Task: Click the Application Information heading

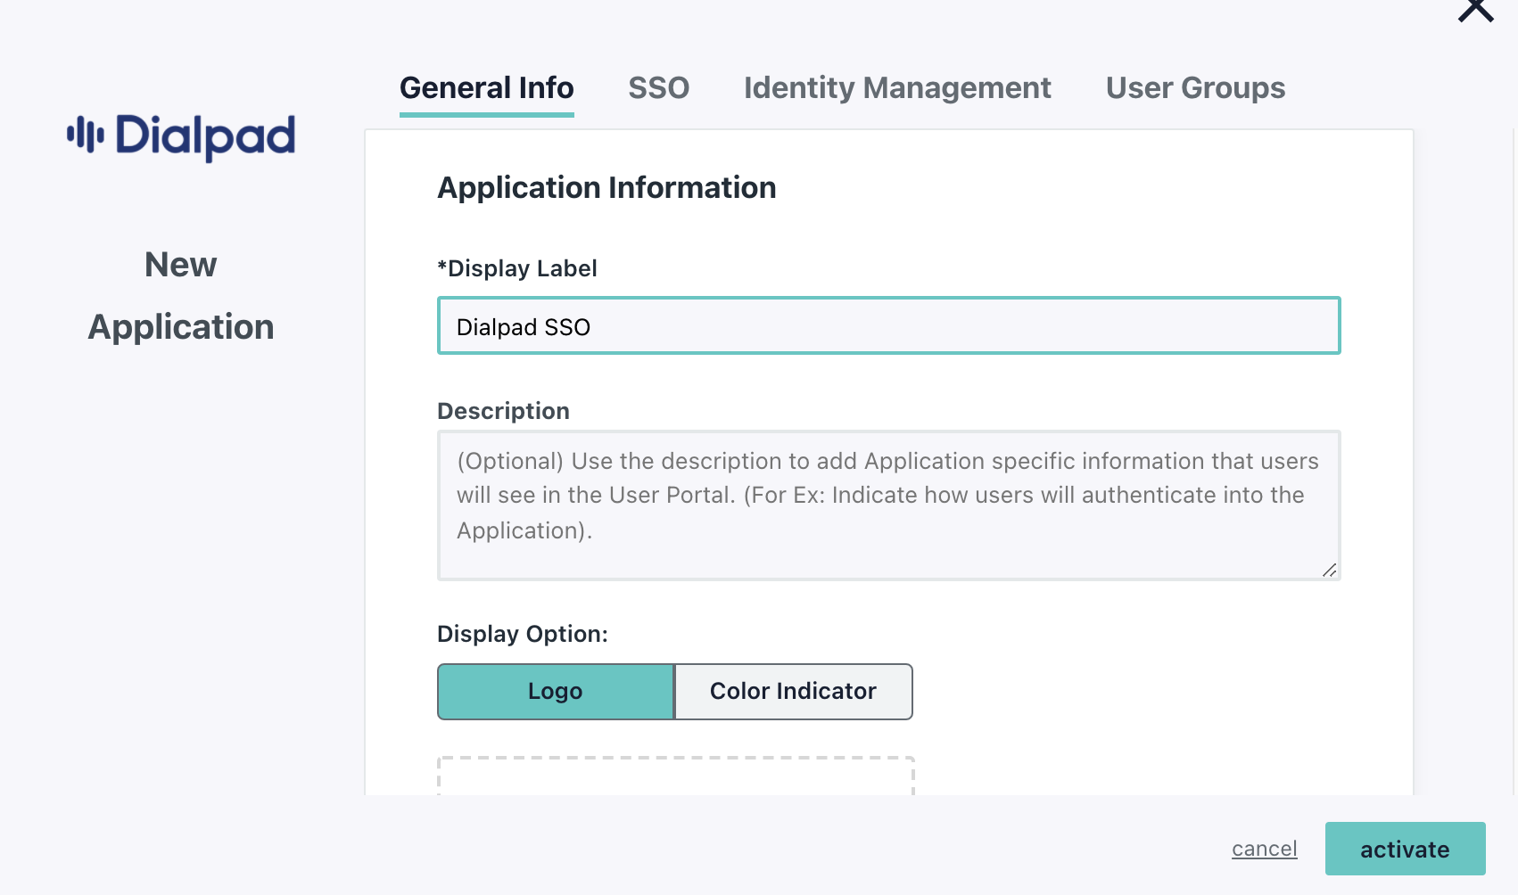Action: coord(606,188)
